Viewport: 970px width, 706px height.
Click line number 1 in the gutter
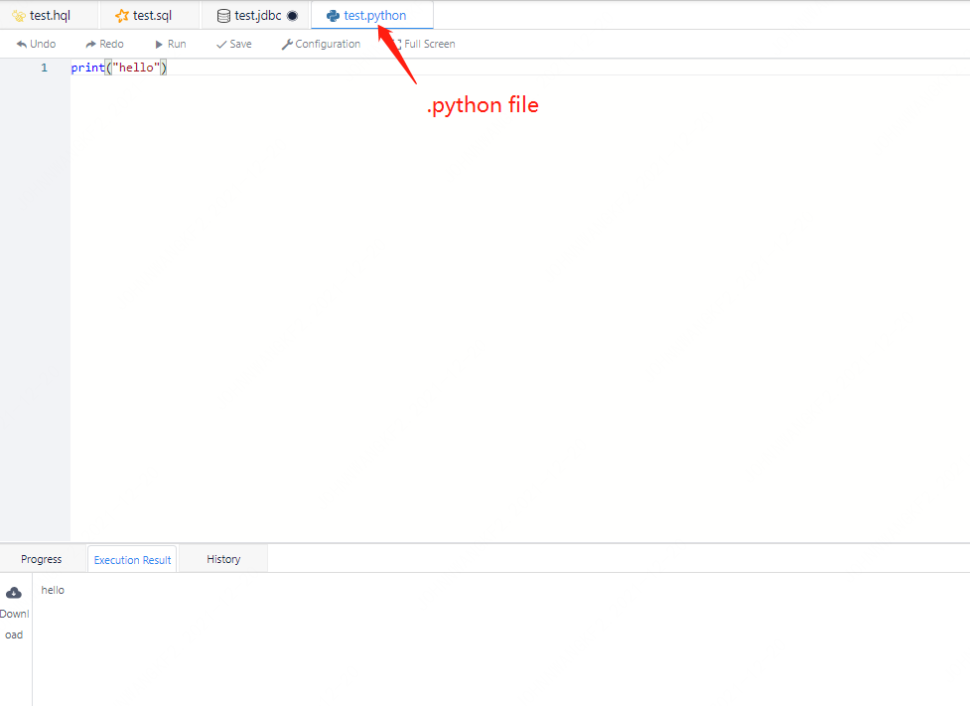(x=44, y=68)
